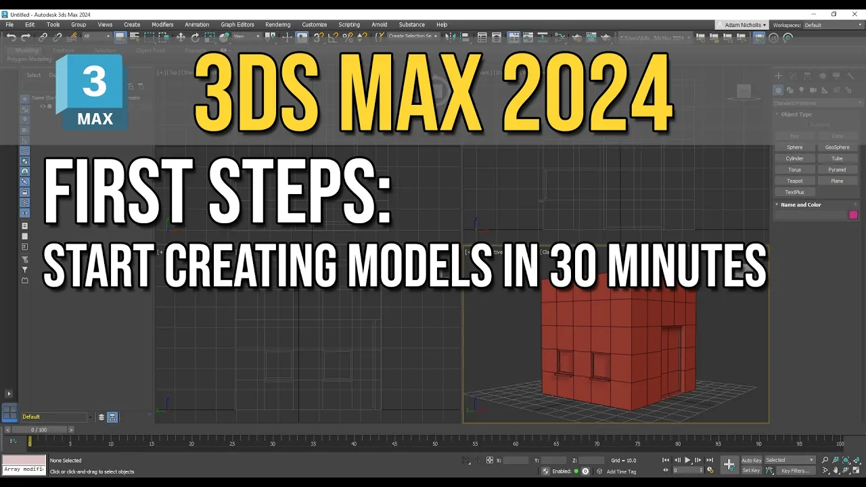
Task: Toggle Percent Snap
Action: (348, 37)
